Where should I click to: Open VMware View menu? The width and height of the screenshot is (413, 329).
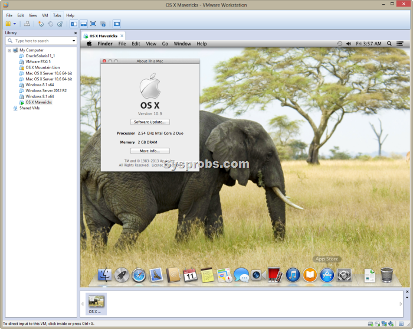click(x=33, y=15)
